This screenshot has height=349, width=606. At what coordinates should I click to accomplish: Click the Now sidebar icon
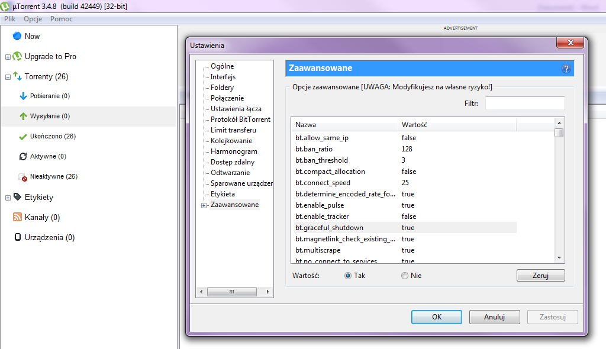[17, 36]
